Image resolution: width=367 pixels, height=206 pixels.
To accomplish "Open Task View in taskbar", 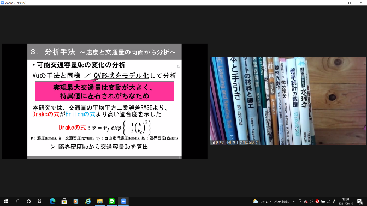I will (x=40, y=201).
